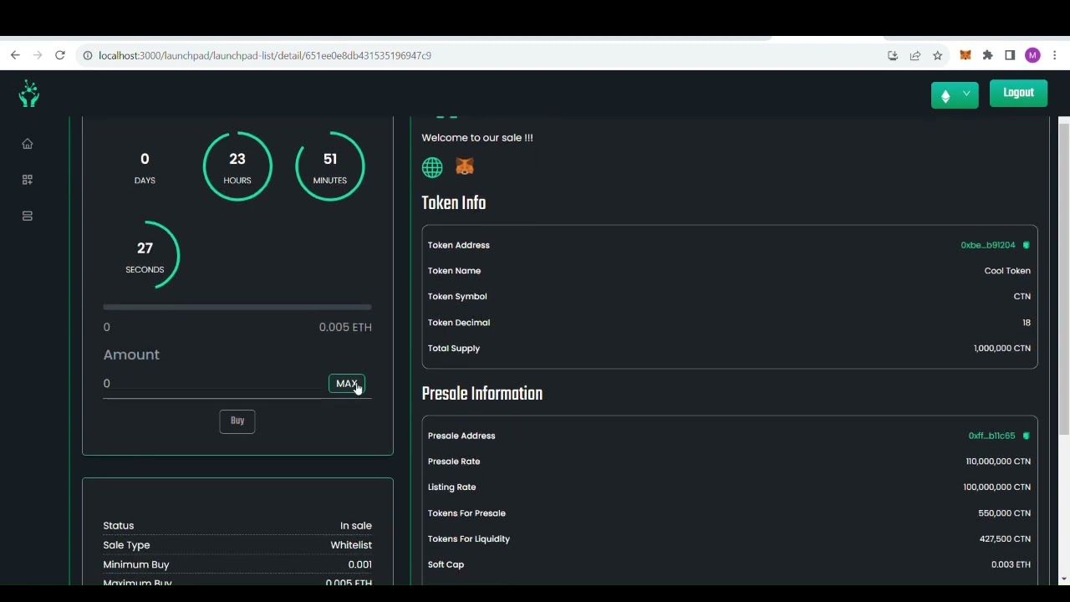Click the 110,000,000 CTN presale rate value

998,462
